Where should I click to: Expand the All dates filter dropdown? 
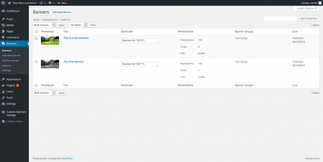tap(78, 25)
